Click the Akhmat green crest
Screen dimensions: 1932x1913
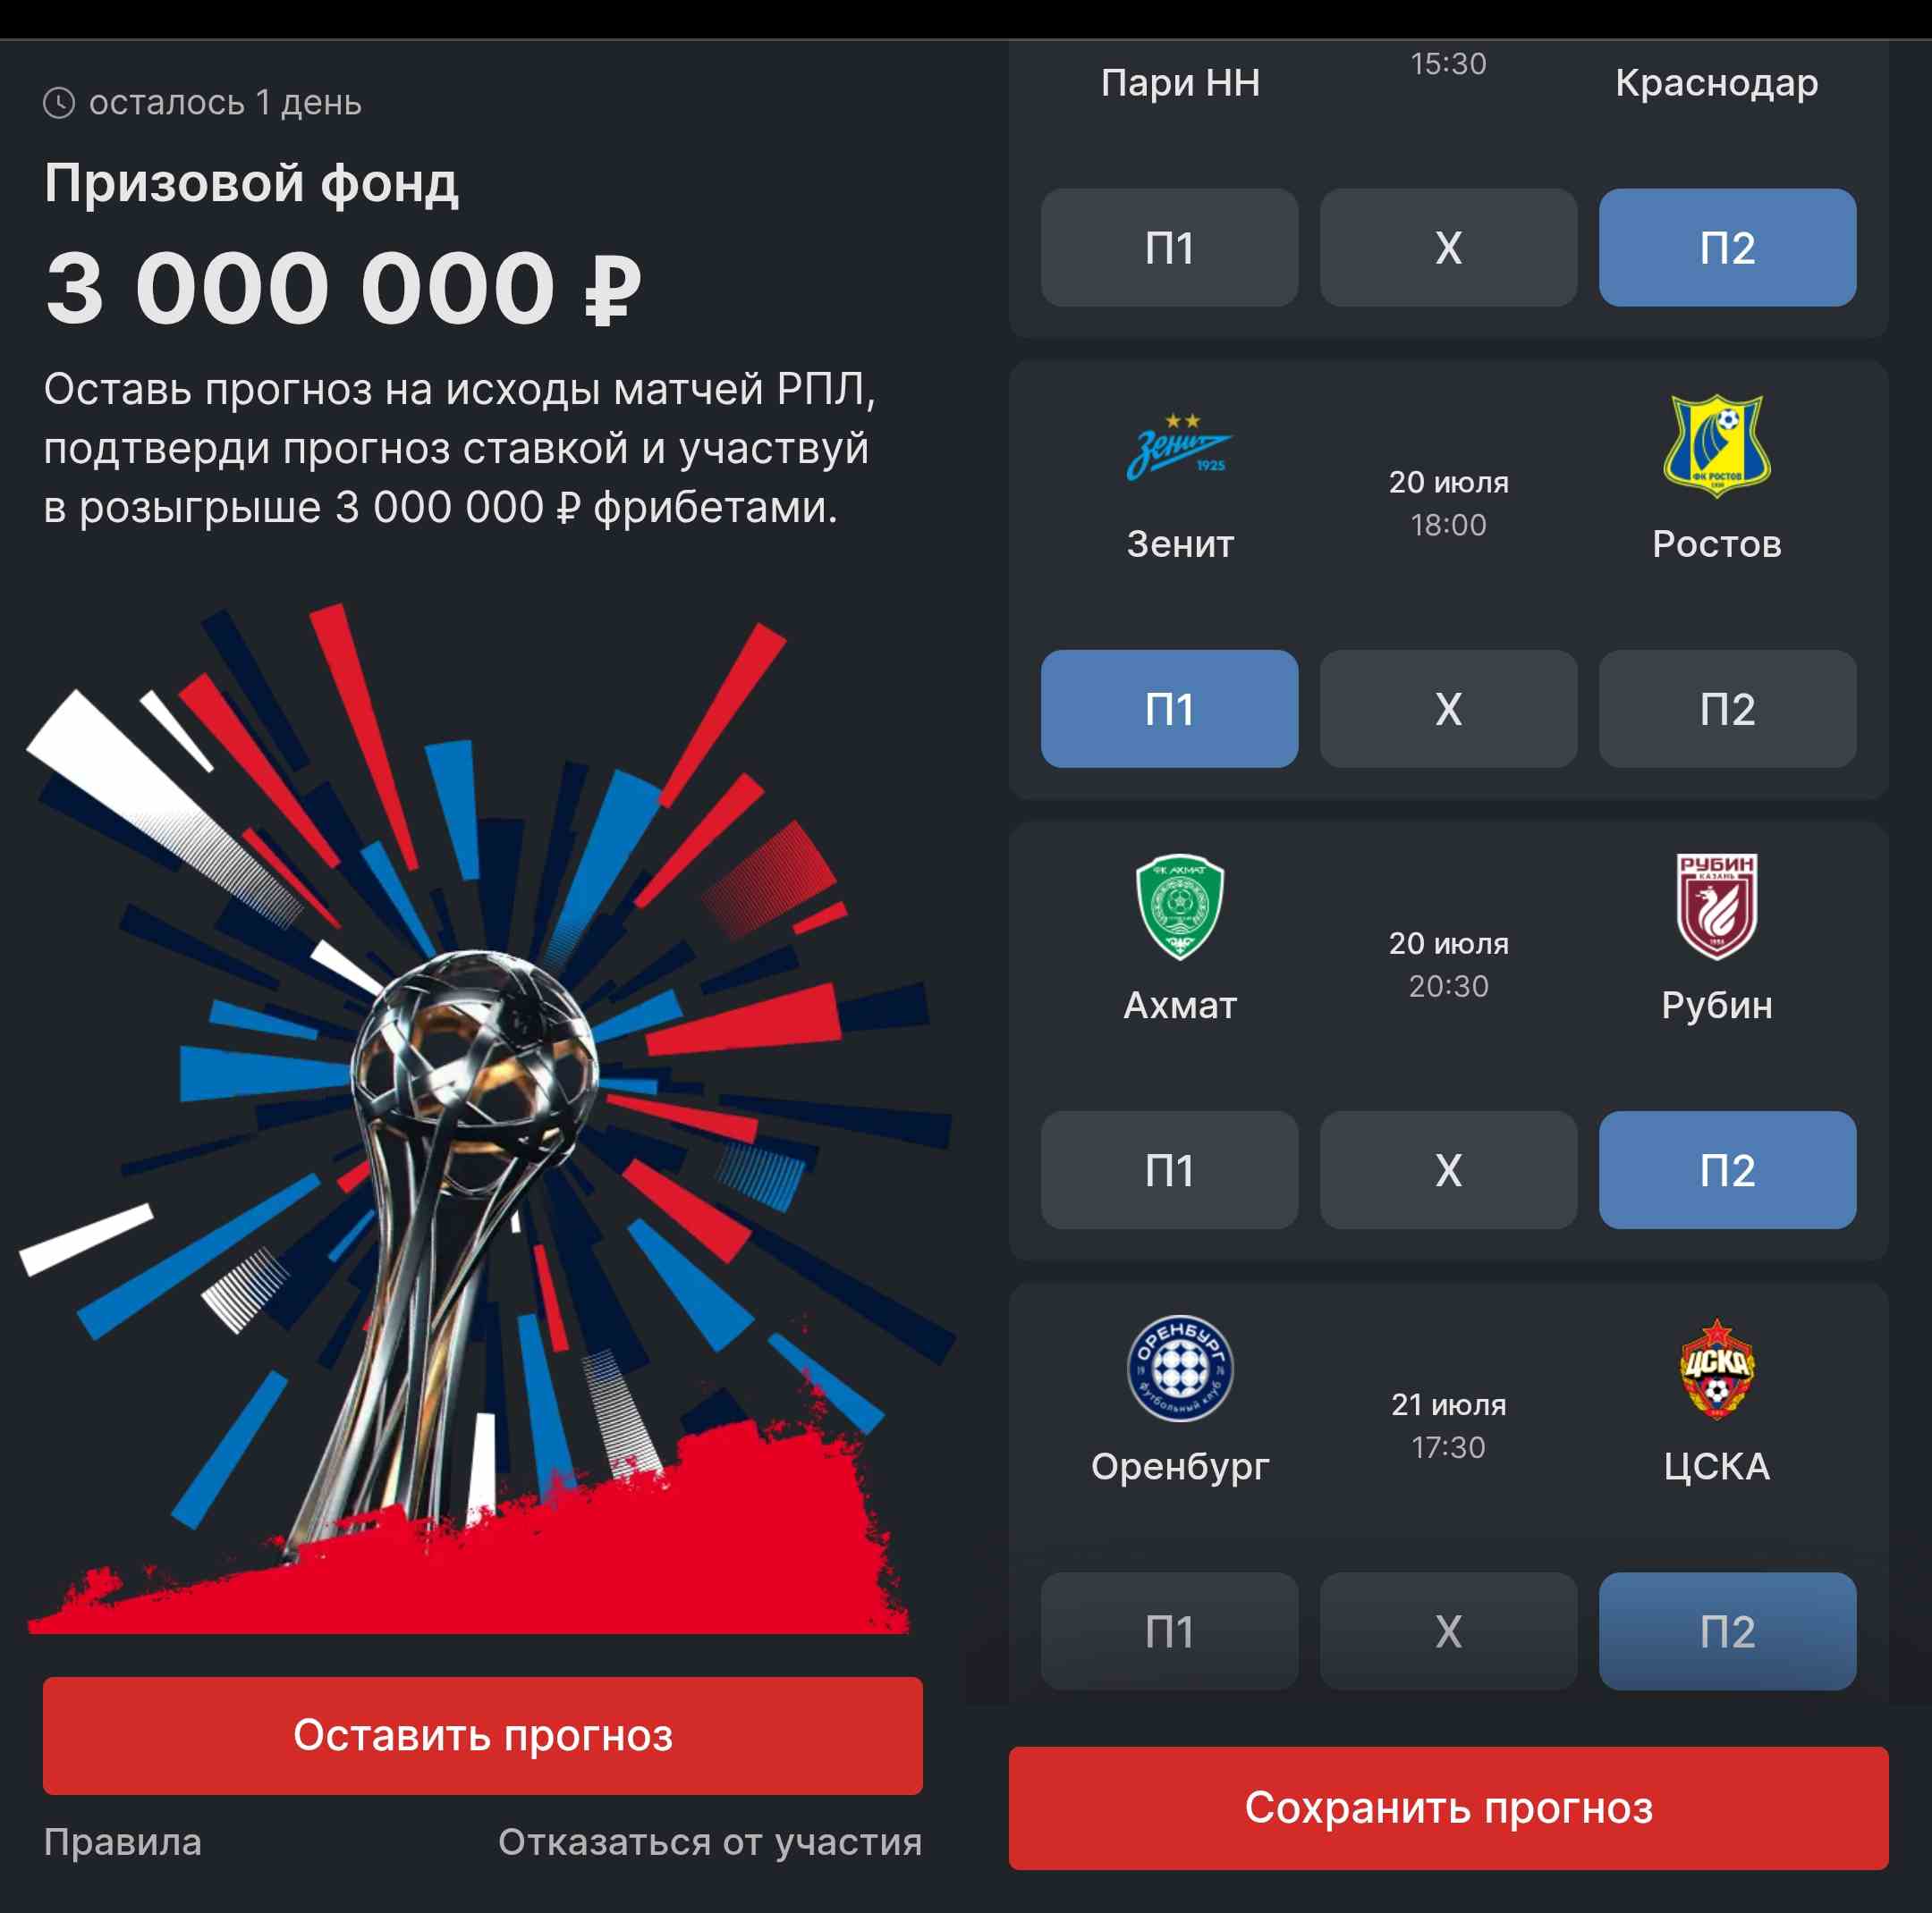1180,906
